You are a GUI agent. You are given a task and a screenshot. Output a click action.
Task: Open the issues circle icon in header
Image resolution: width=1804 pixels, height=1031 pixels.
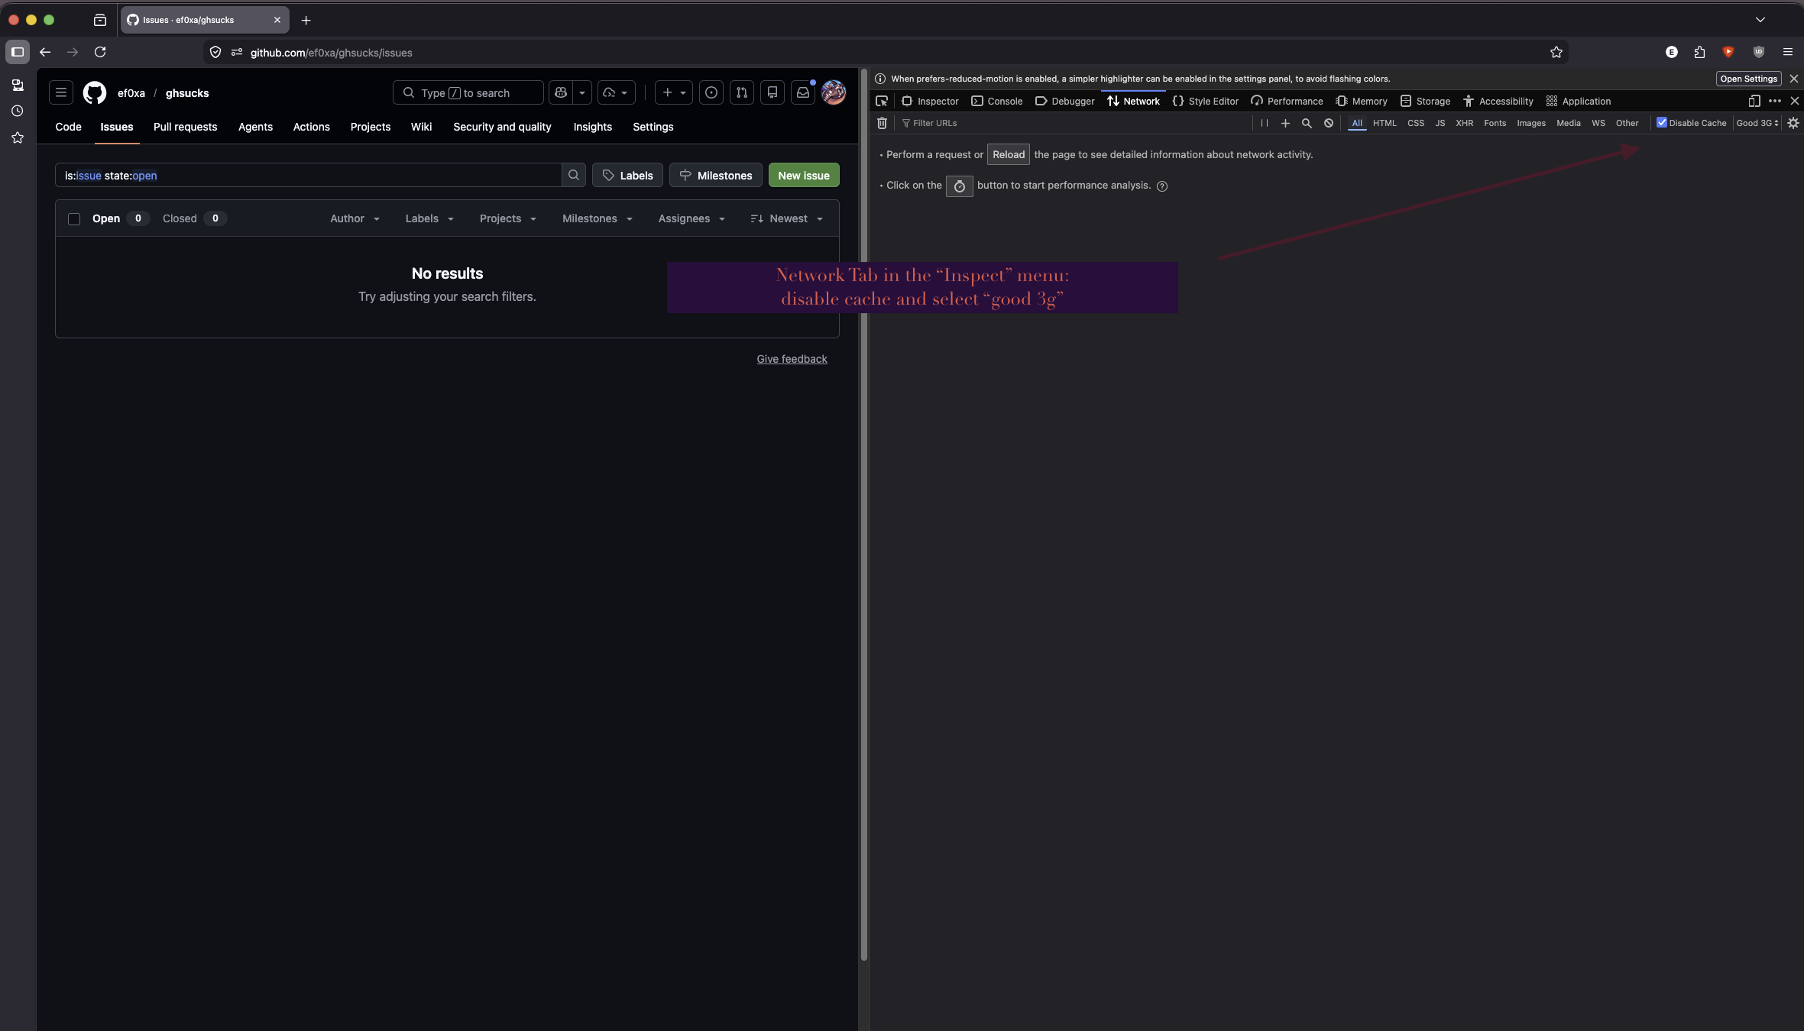(x=711, y=92)
